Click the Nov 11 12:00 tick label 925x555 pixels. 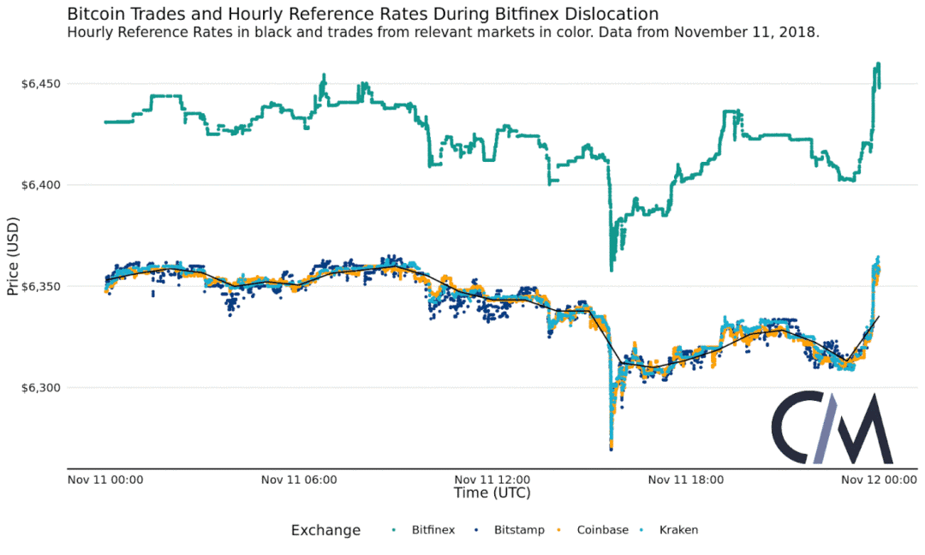tap(492, 480)
